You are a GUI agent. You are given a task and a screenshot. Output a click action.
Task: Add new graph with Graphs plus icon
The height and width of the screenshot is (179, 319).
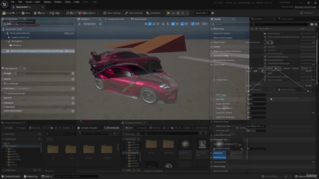[x=73, y=79]
